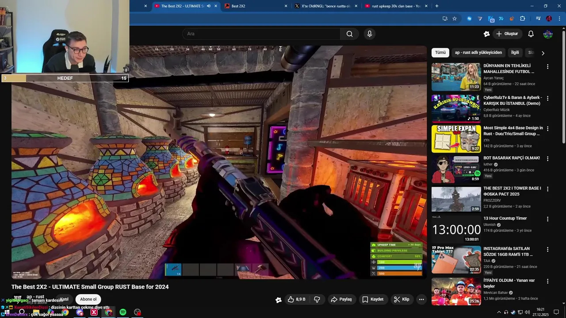Open options for THE BEST 2X2 TOWER BASE
Image resolution: width=566 pixels, height=318 pixels.
(x=547, y=189)
